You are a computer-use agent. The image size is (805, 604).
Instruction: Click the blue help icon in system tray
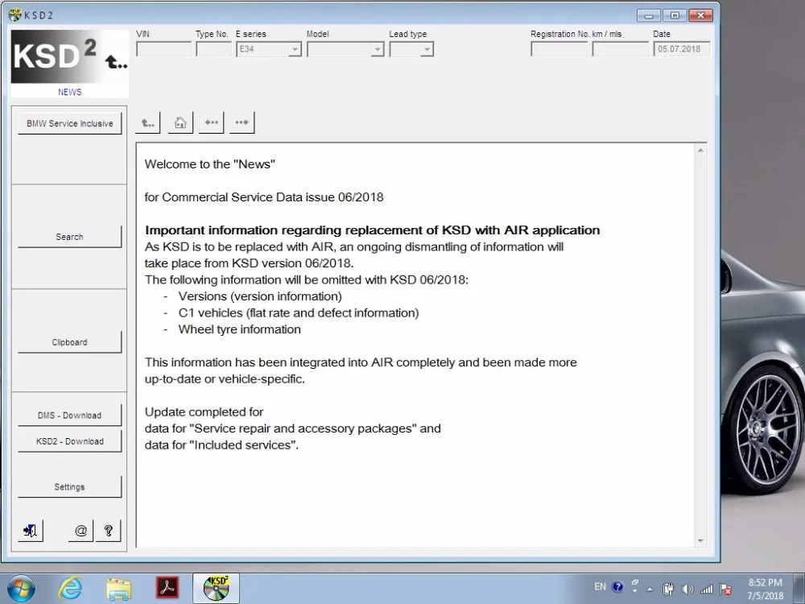click(617, 586)
